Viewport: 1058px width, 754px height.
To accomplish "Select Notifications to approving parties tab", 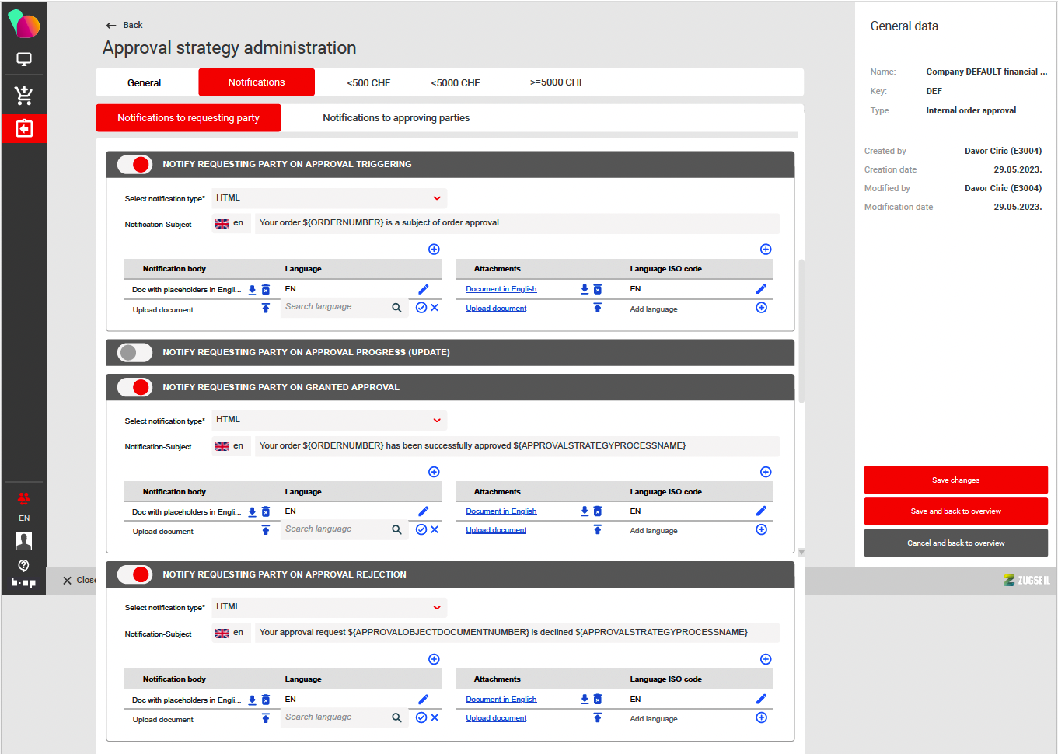I will pyautogui.click(x=396, y=118).
